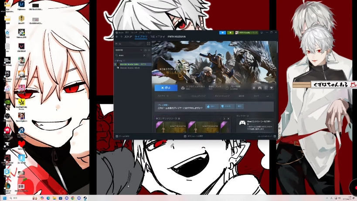Open ストアページ link
This screenshot has height=201, width=357.
pyautogui.click(x=163, y=96)
